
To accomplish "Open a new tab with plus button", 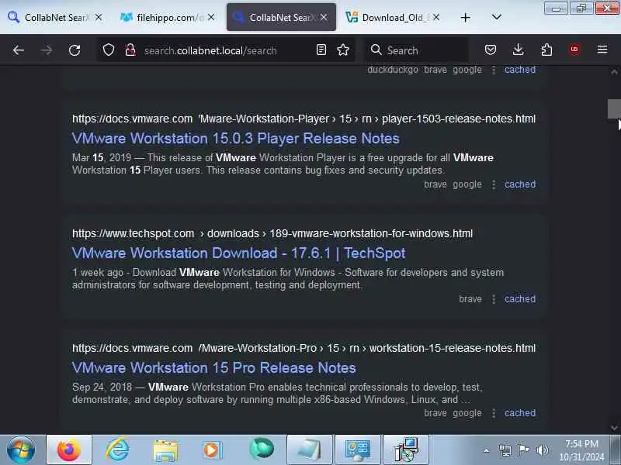I will (466, 17).
